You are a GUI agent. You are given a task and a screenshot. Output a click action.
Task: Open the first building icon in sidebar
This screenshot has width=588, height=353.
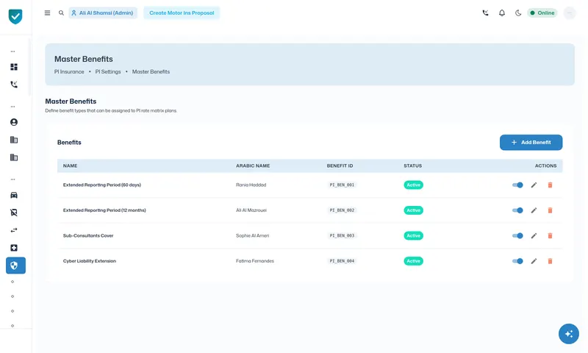14,140
